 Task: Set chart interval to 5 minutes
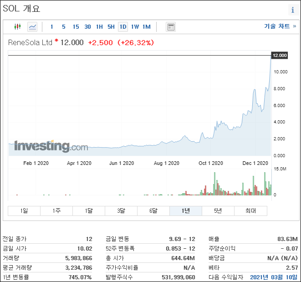coord(64,27)
